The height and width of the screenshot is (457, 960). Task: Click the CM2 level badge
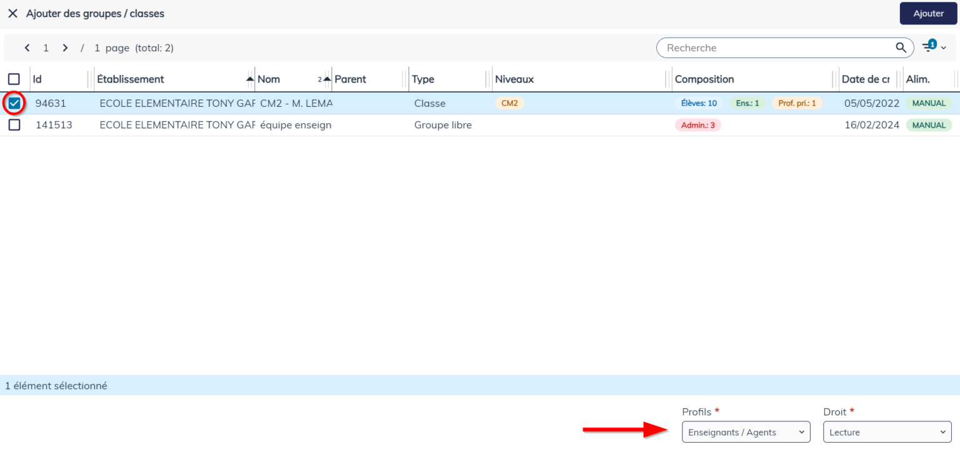pyautogui.click(x=509, y=103)
